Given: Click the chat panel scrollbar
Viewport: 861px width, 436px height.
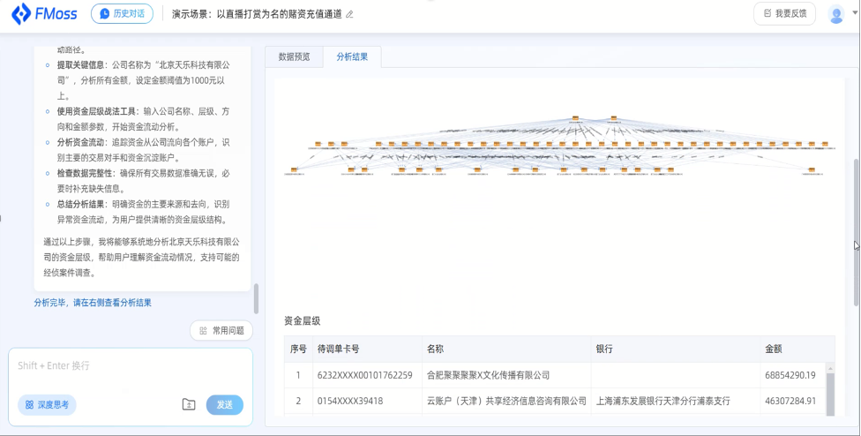Looking at the screenshot, I should pos(256,298).
